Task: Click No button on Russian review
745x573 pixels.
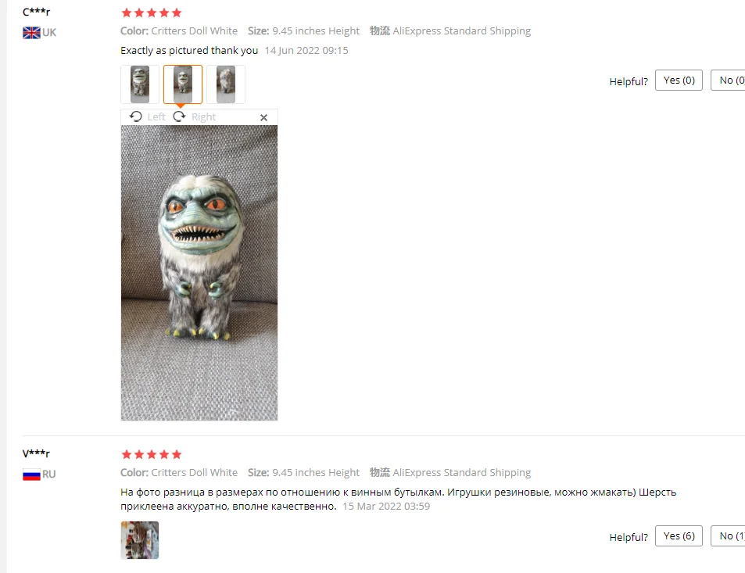Action: coord(728,536)
